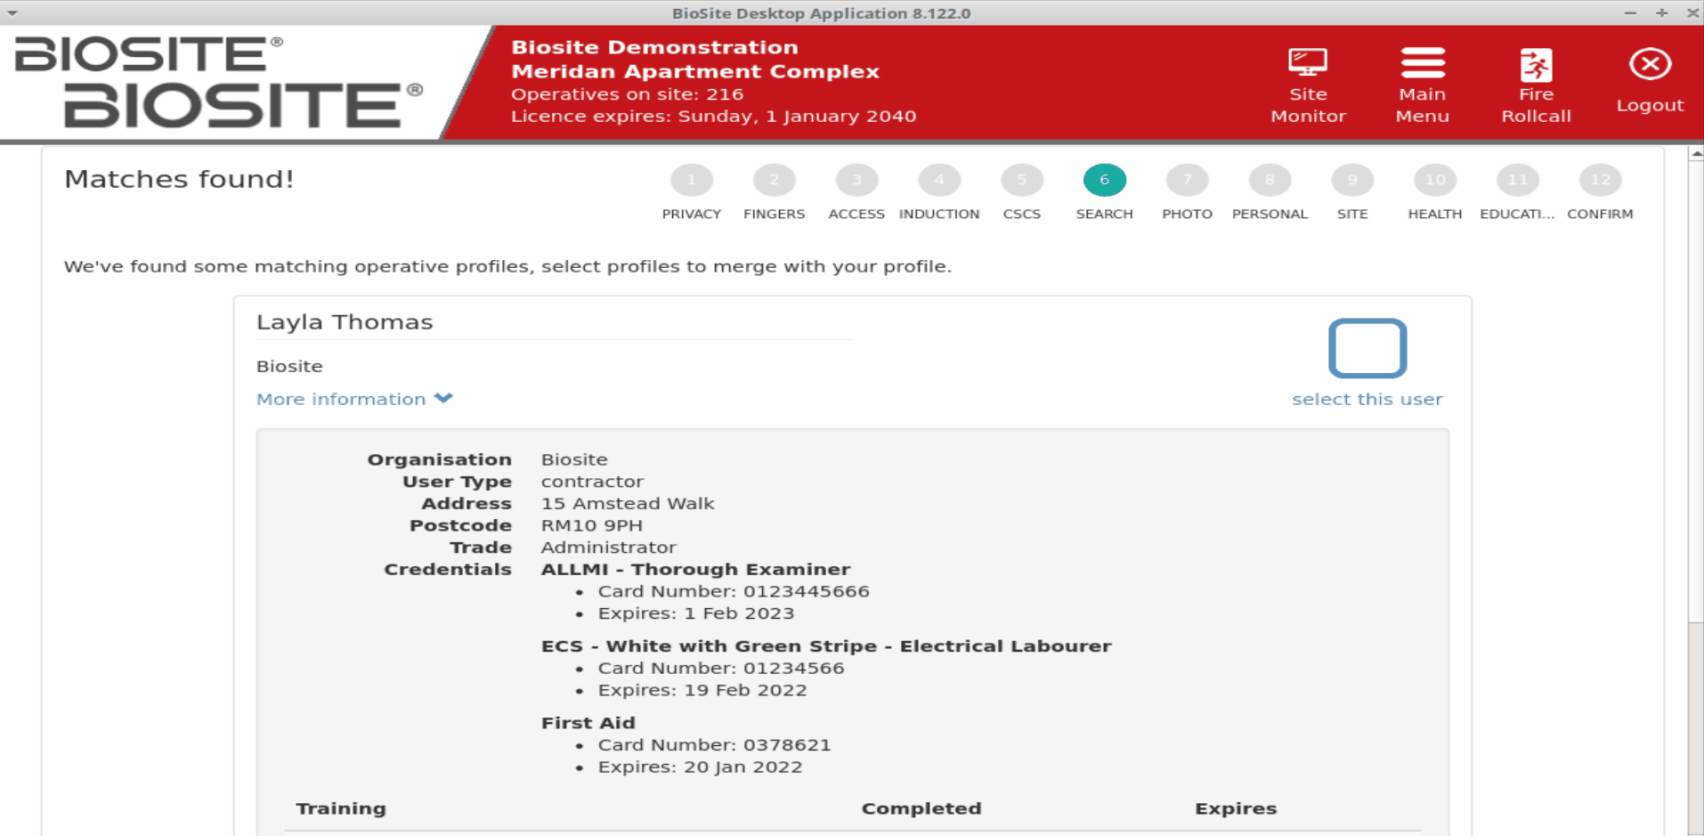Go to step 3 Access circle

click(x=856, y=180)
